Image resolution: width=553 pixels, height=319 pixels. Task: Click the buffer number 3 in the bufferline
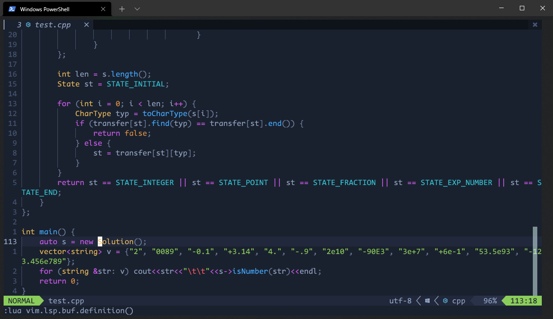pyautogui.click(x=19, y=25)
